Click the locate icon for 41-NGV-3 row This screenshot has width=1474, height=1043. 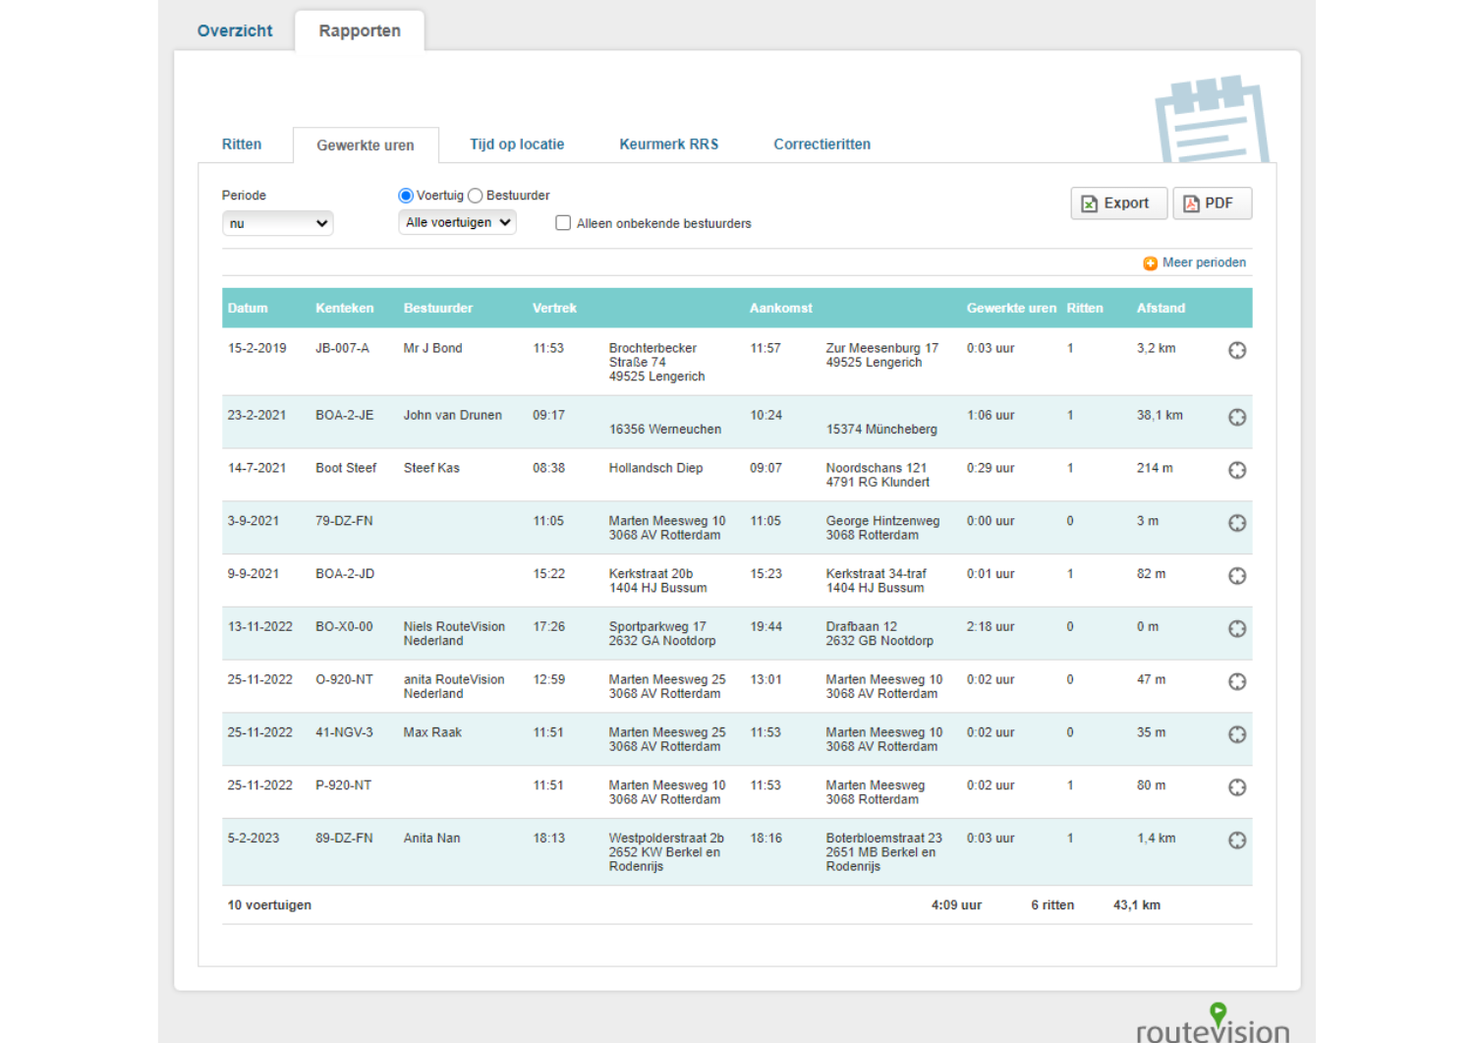click(1237, 735)
